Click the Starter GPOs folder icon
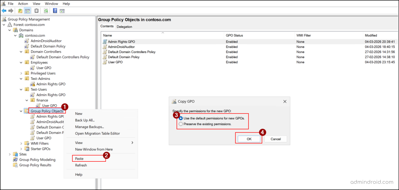The height and width of the screenshot is (190, 399). [x=27, y=149]
